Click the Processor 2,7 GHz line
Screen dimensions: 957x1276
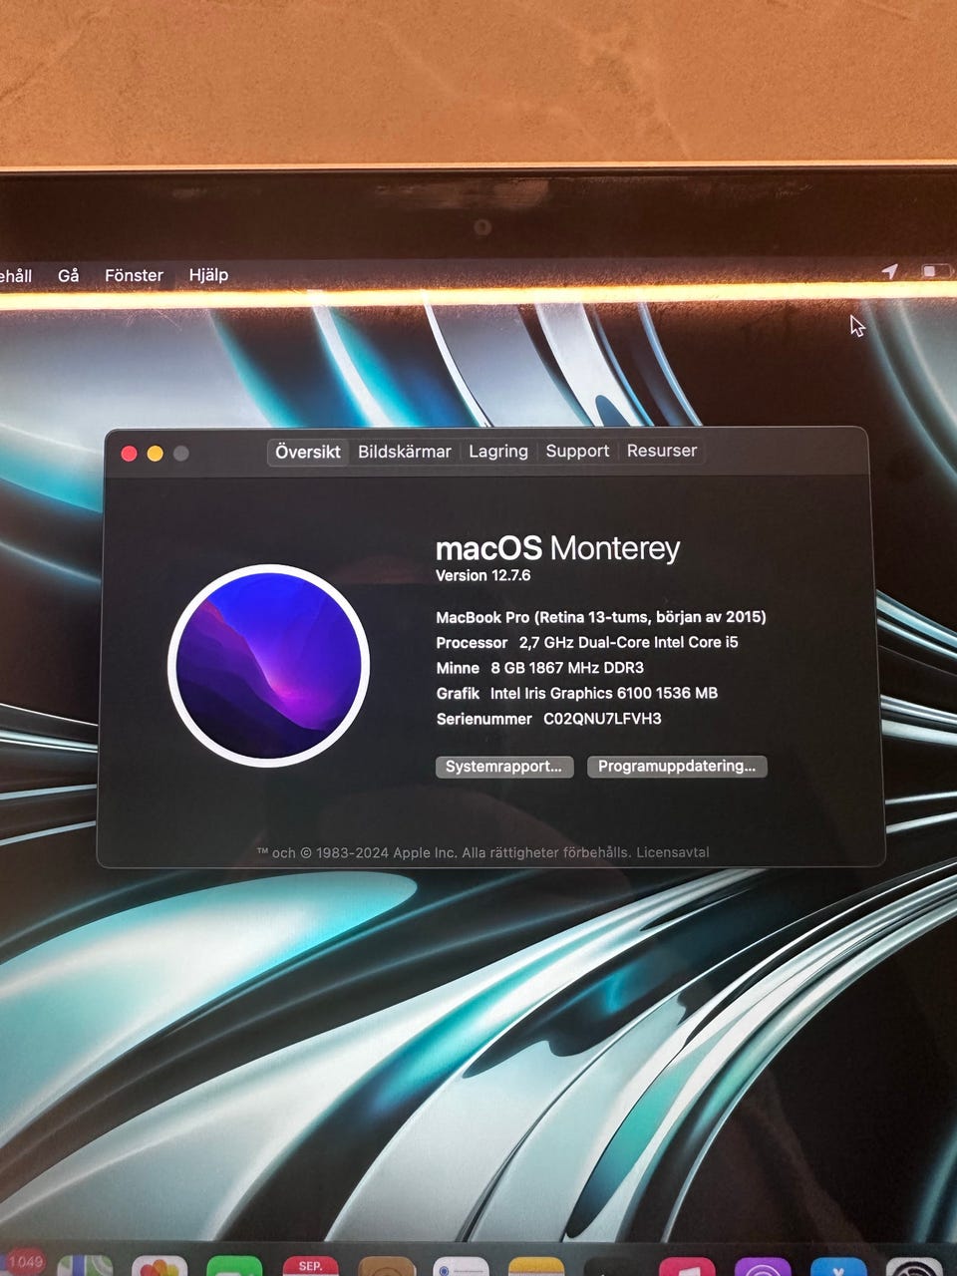tap(587, 642)
